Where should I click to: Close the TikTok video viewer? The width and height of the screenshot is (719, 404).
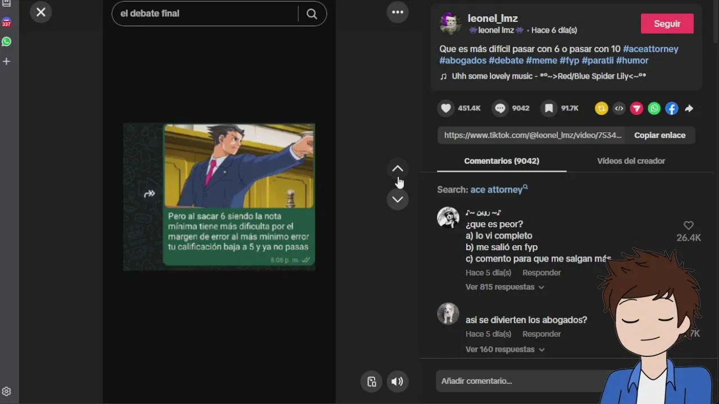[41, 12]
